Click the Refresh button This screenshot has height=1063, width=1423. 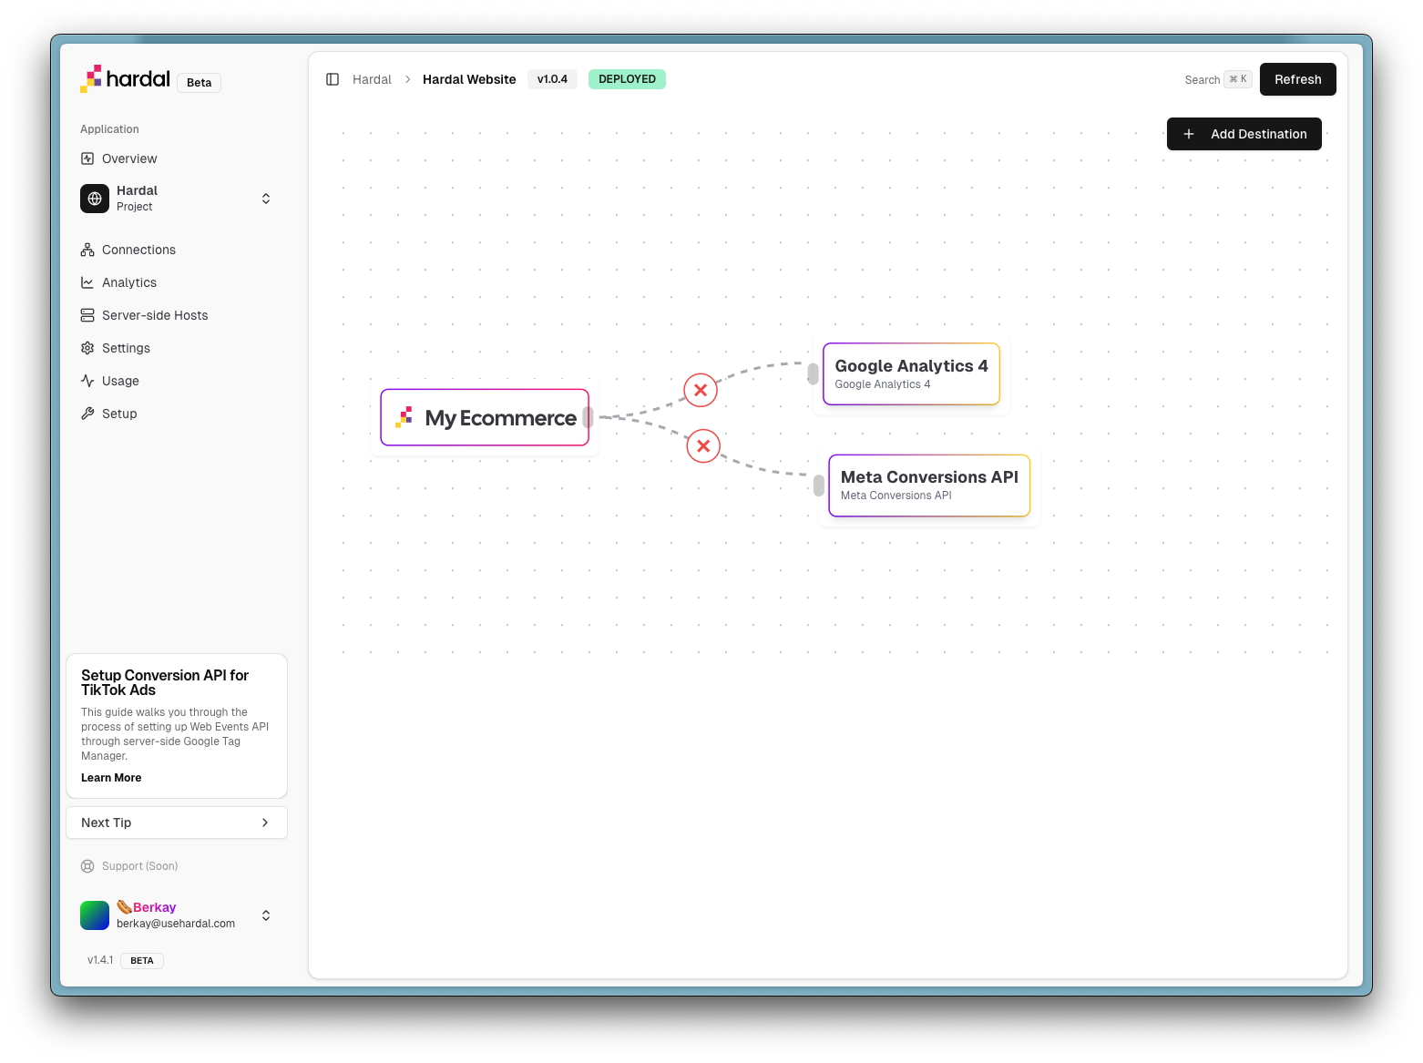point(1297,79)
